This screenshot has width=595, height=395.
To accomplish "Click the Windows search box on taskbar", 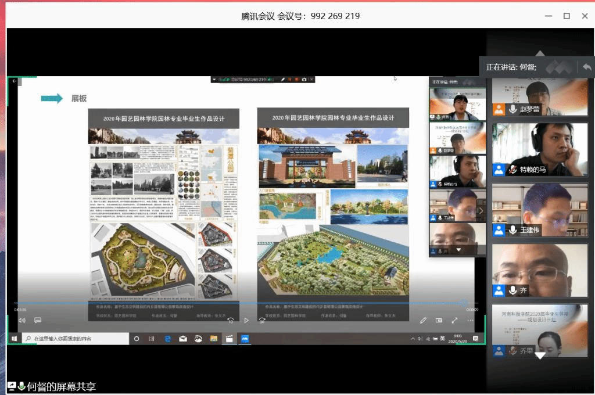I will (x=76, y=338).
